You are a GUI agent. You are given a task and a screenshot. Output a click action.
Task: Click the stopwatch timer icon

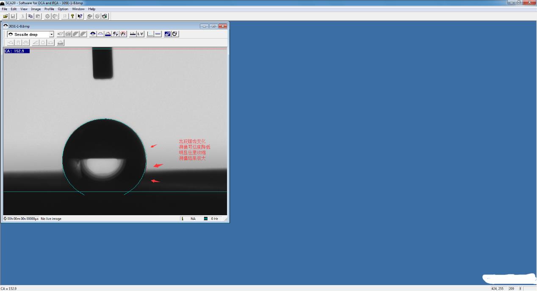click(x=174, y=34)
